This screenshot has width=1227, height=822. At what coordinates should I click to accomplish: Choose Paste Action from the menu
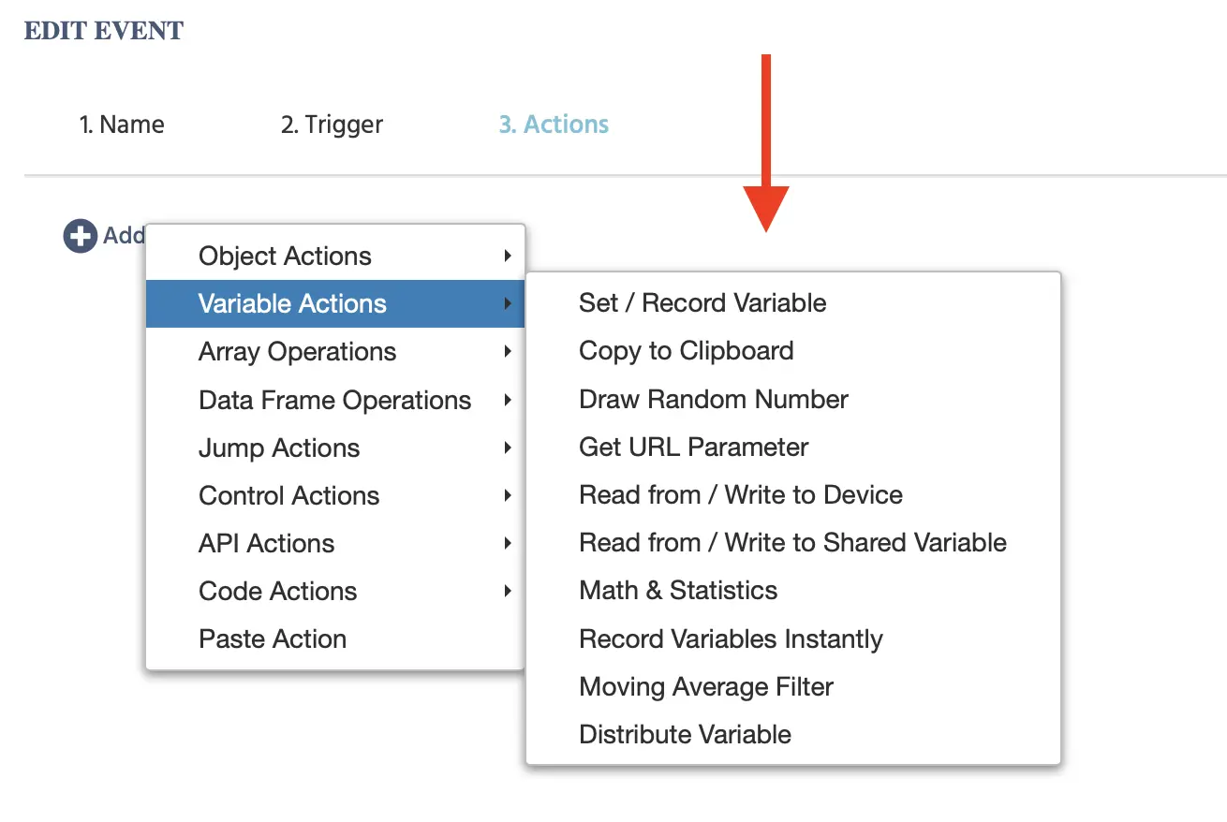[273, 639]
